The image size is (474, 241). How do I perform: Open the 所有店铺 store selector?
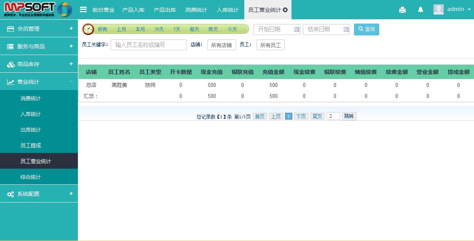[221, 45]
